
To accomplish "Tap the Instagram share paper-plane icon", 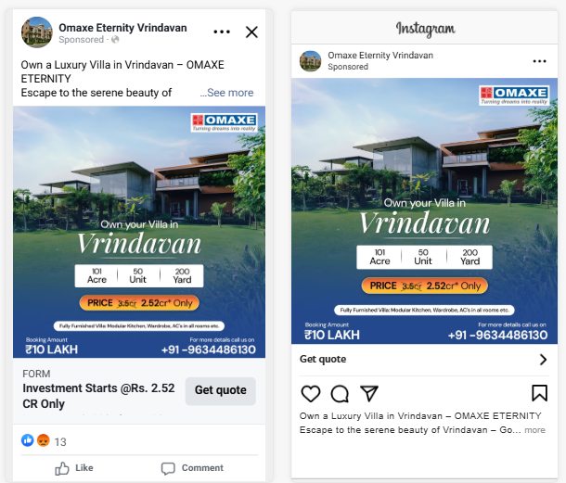I will (x=369, y=393).
